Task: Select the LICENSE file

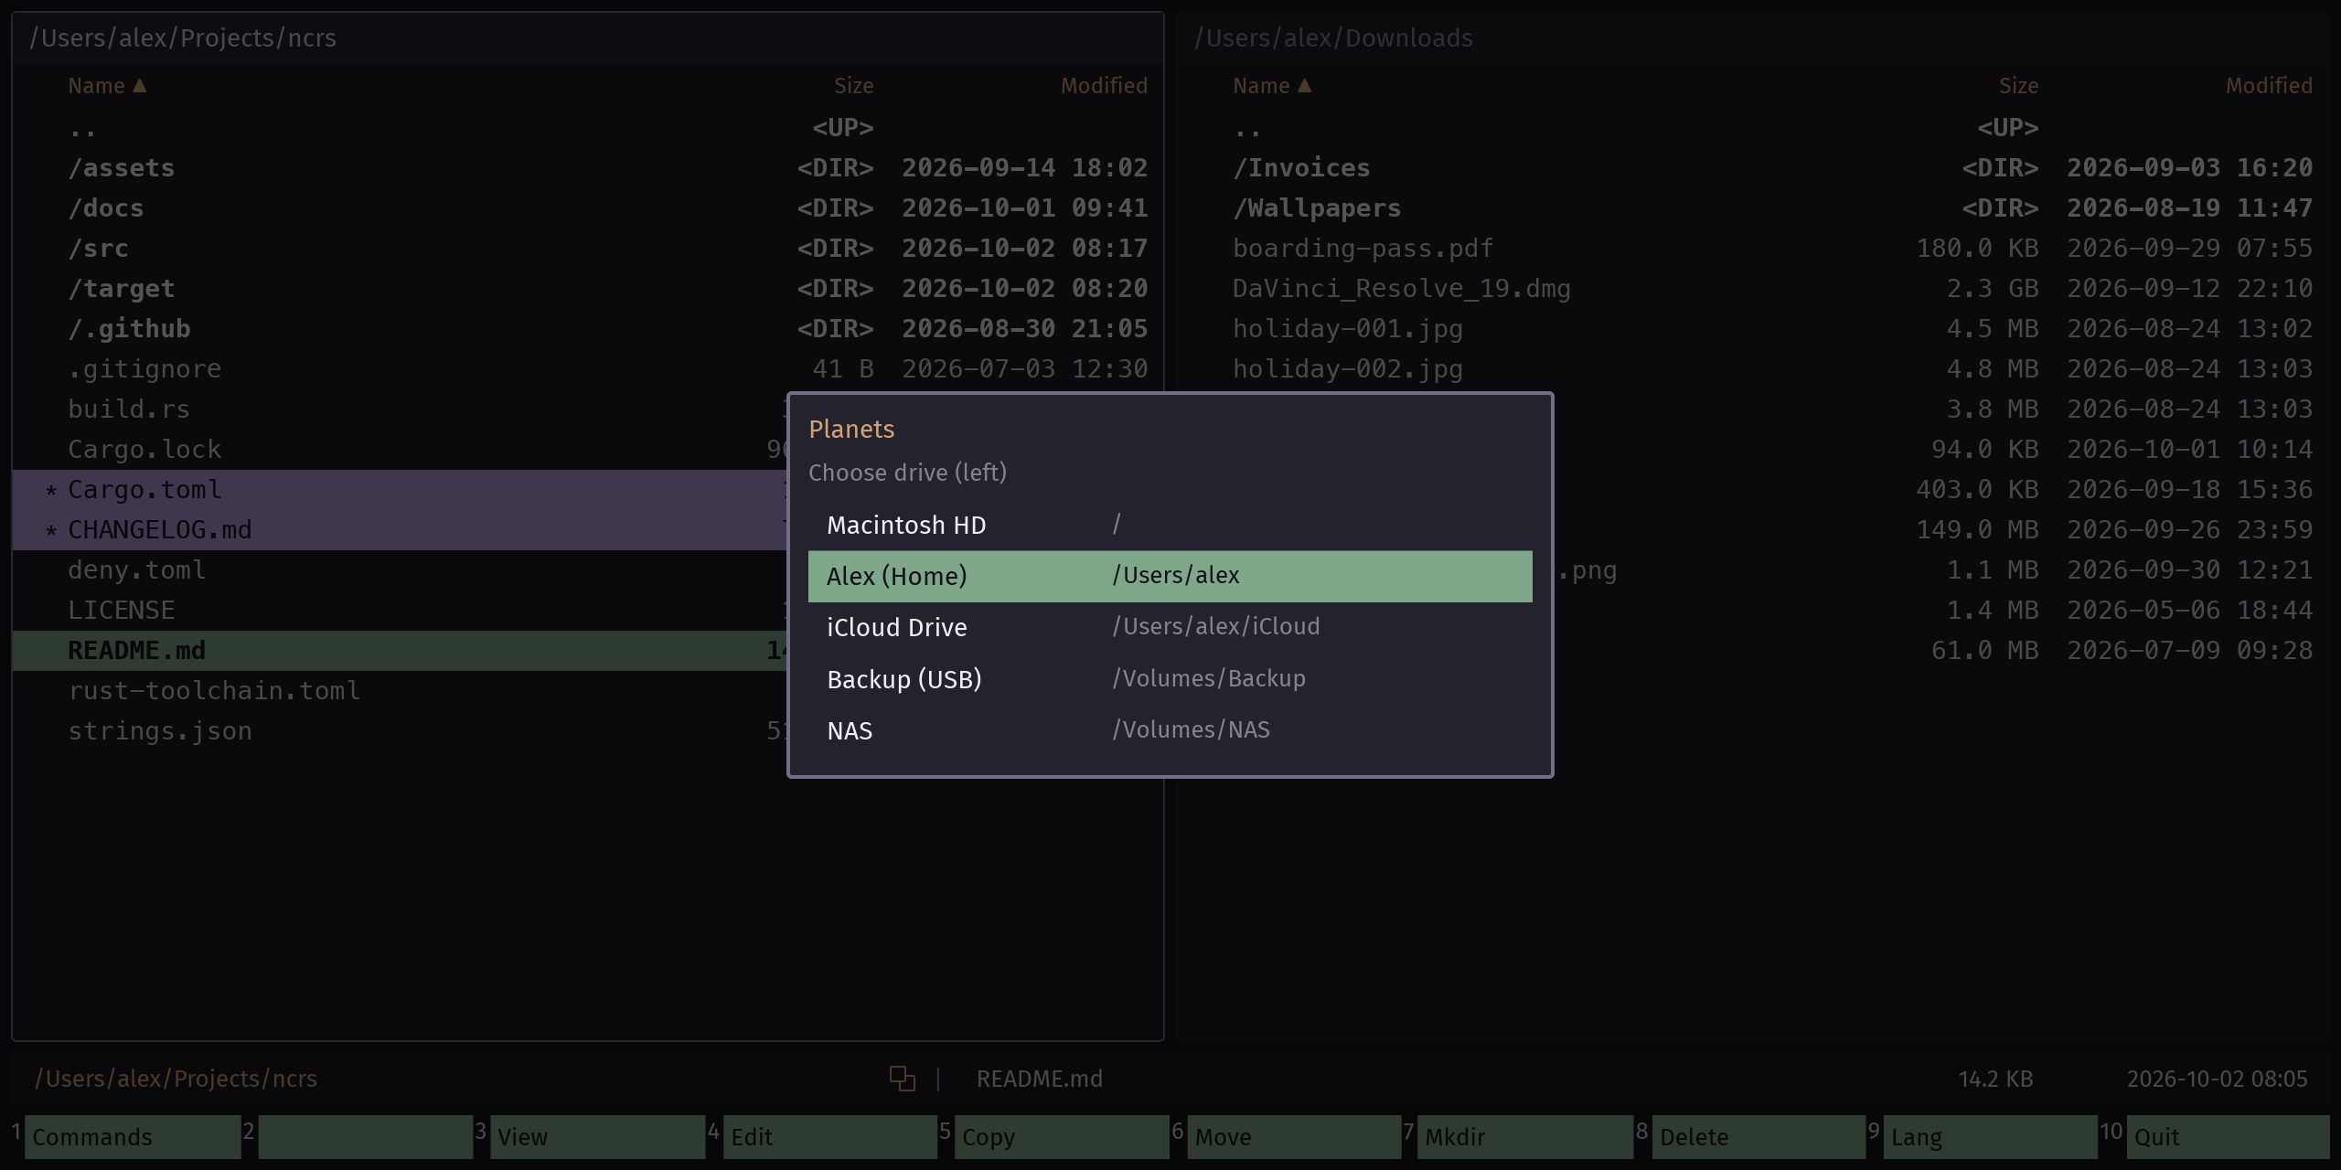Action: tap(400, 611)
